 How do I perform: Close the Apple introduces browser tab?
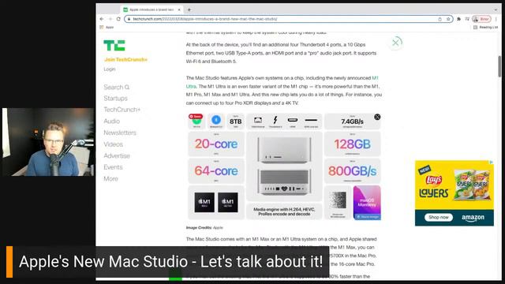point(179,9)
